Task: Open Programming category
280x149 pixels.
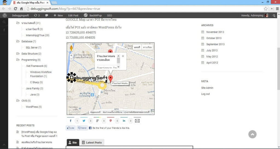Action: coord(31,60)
